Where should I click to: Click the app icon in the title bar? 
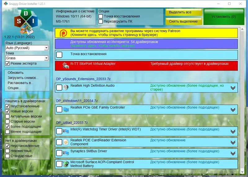point(6,4)
